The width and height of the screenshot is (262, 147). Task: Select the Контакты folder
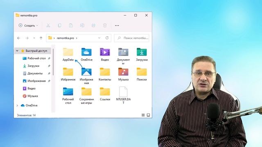tap(105, 74)
